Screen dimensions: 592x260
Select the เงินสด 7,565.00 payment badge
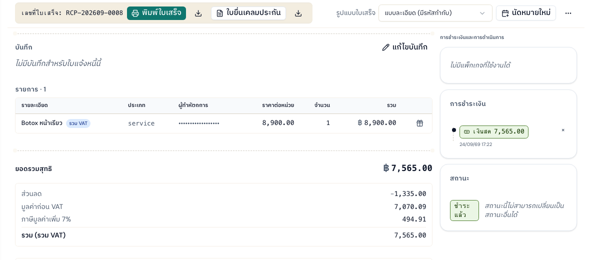[494, 131]
